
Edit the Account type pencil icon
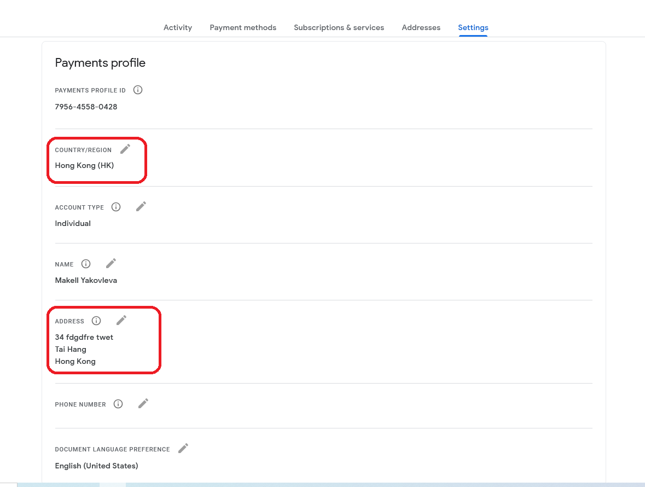coord(141,206)
